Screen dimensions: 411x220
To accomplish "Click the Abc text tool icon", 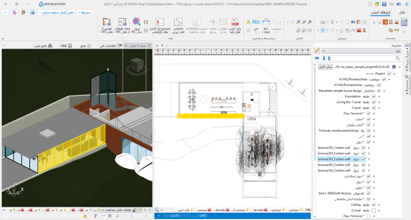I will 256,22.
